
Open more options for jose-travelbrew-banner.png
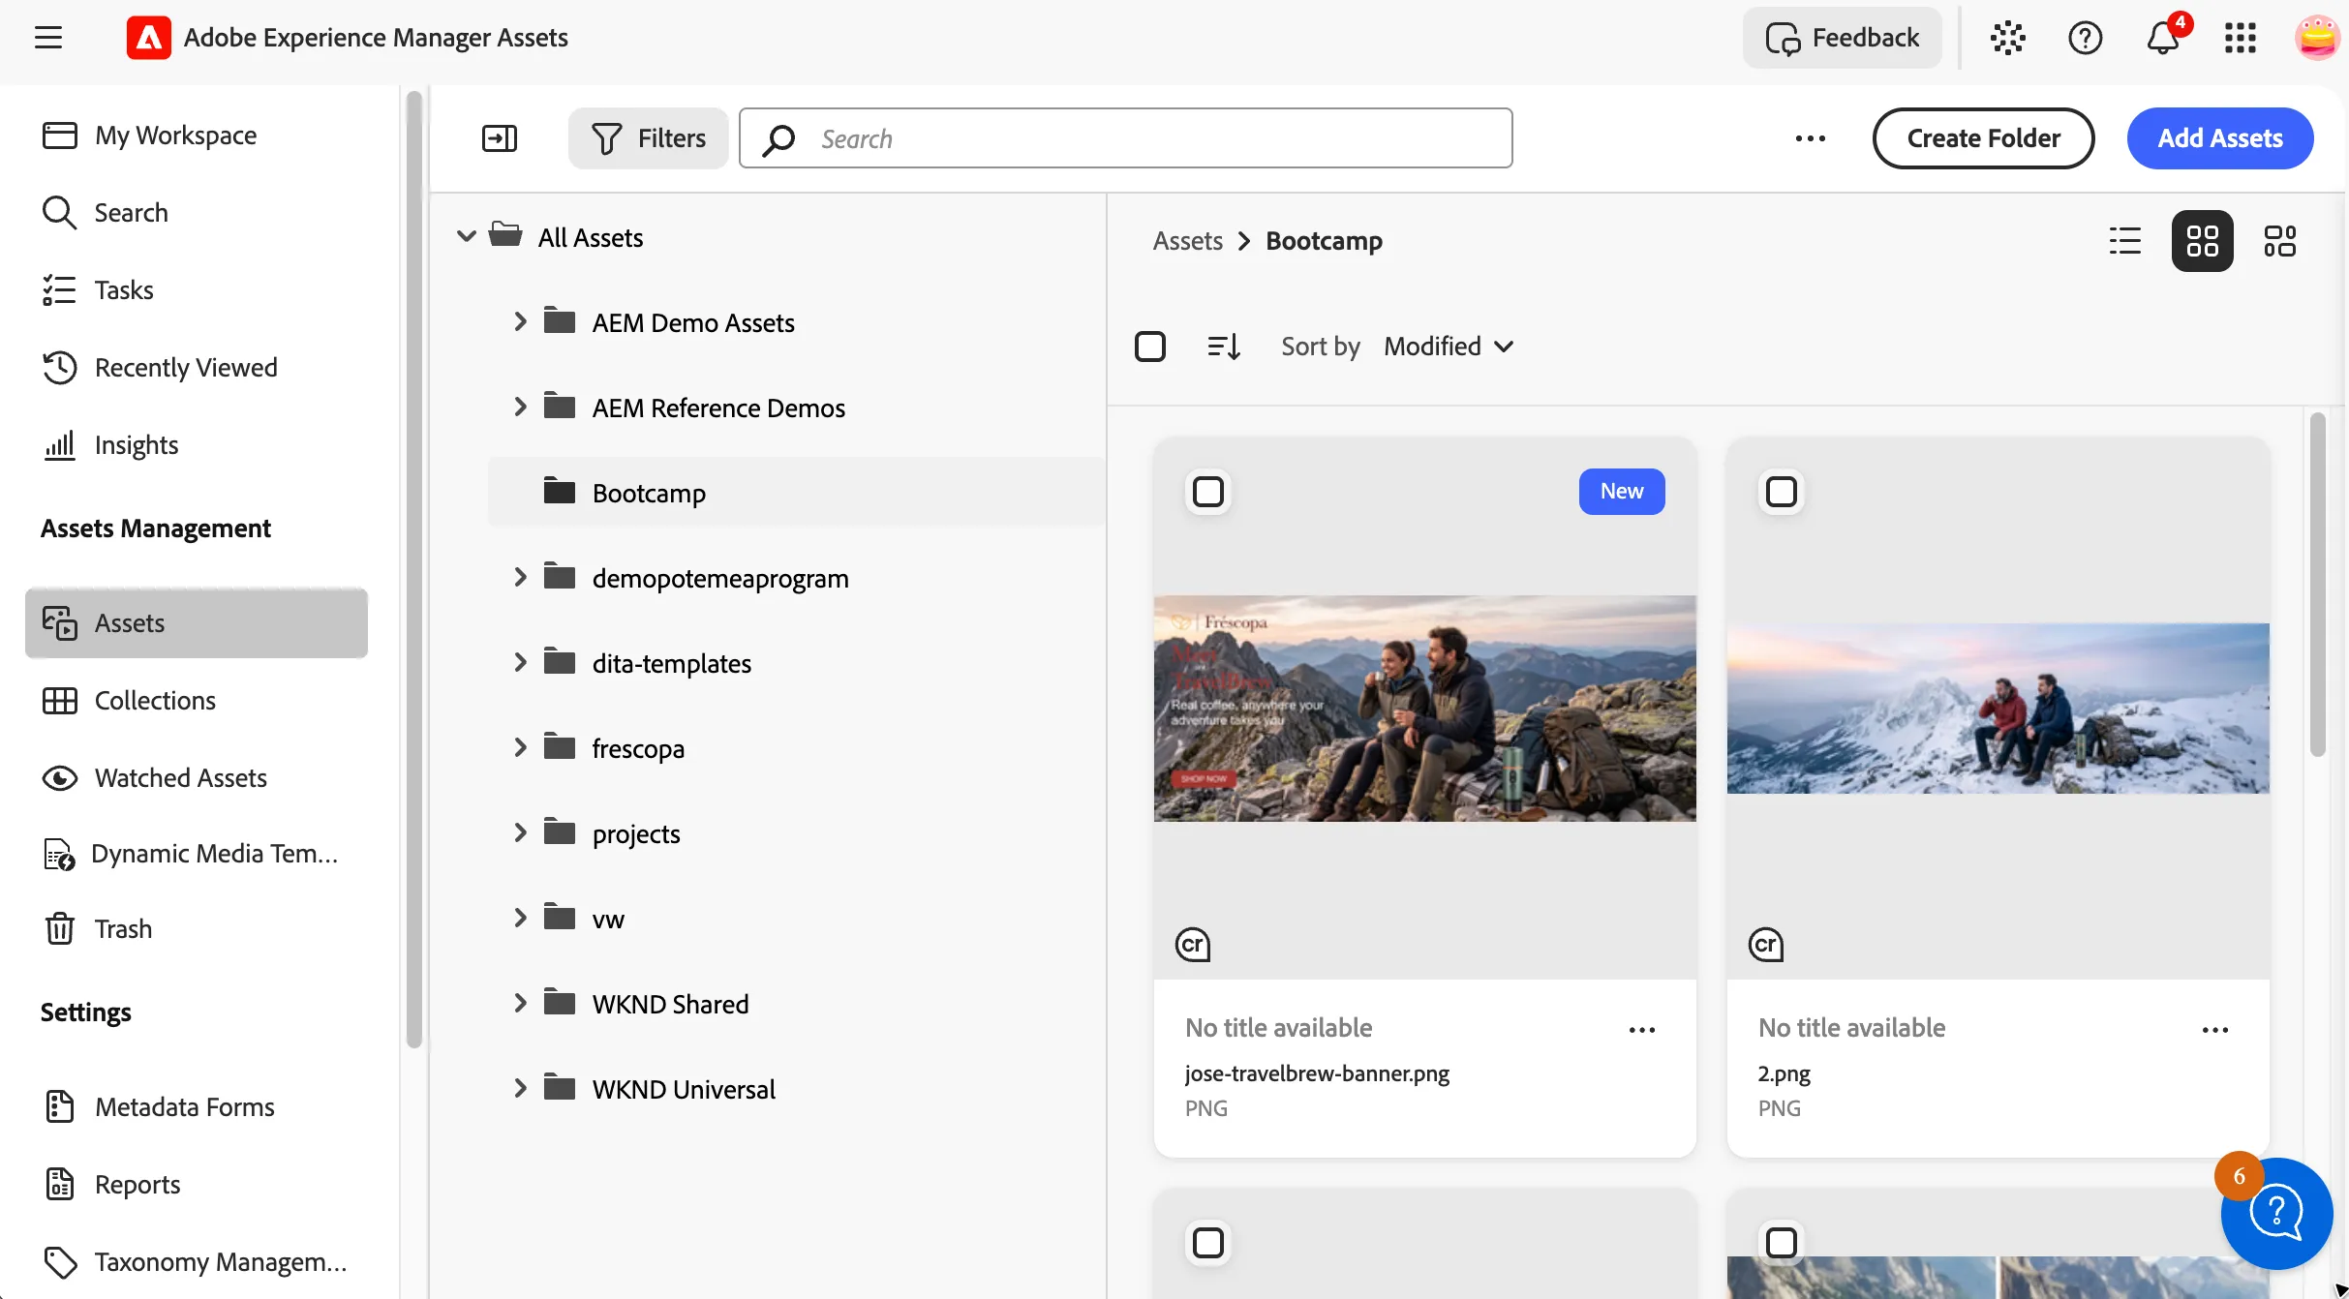point(1642,1030)
